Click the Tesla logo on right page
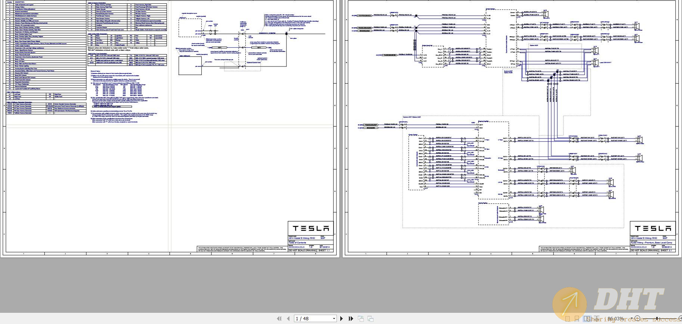This screenshot has width=682, height=324. 652,228
